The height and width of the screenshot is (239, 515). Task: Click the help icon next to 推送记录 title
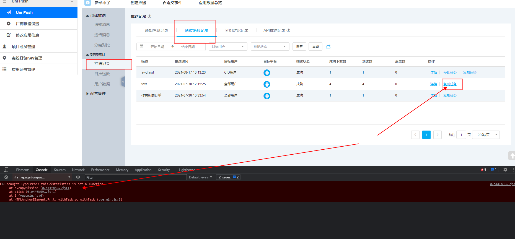[149, 16]
